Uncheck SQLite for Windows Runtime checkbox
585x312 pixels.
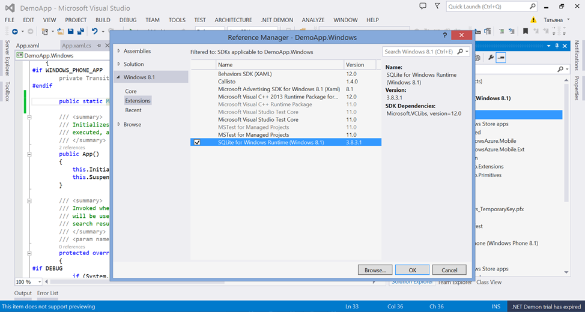click(198, 142)
